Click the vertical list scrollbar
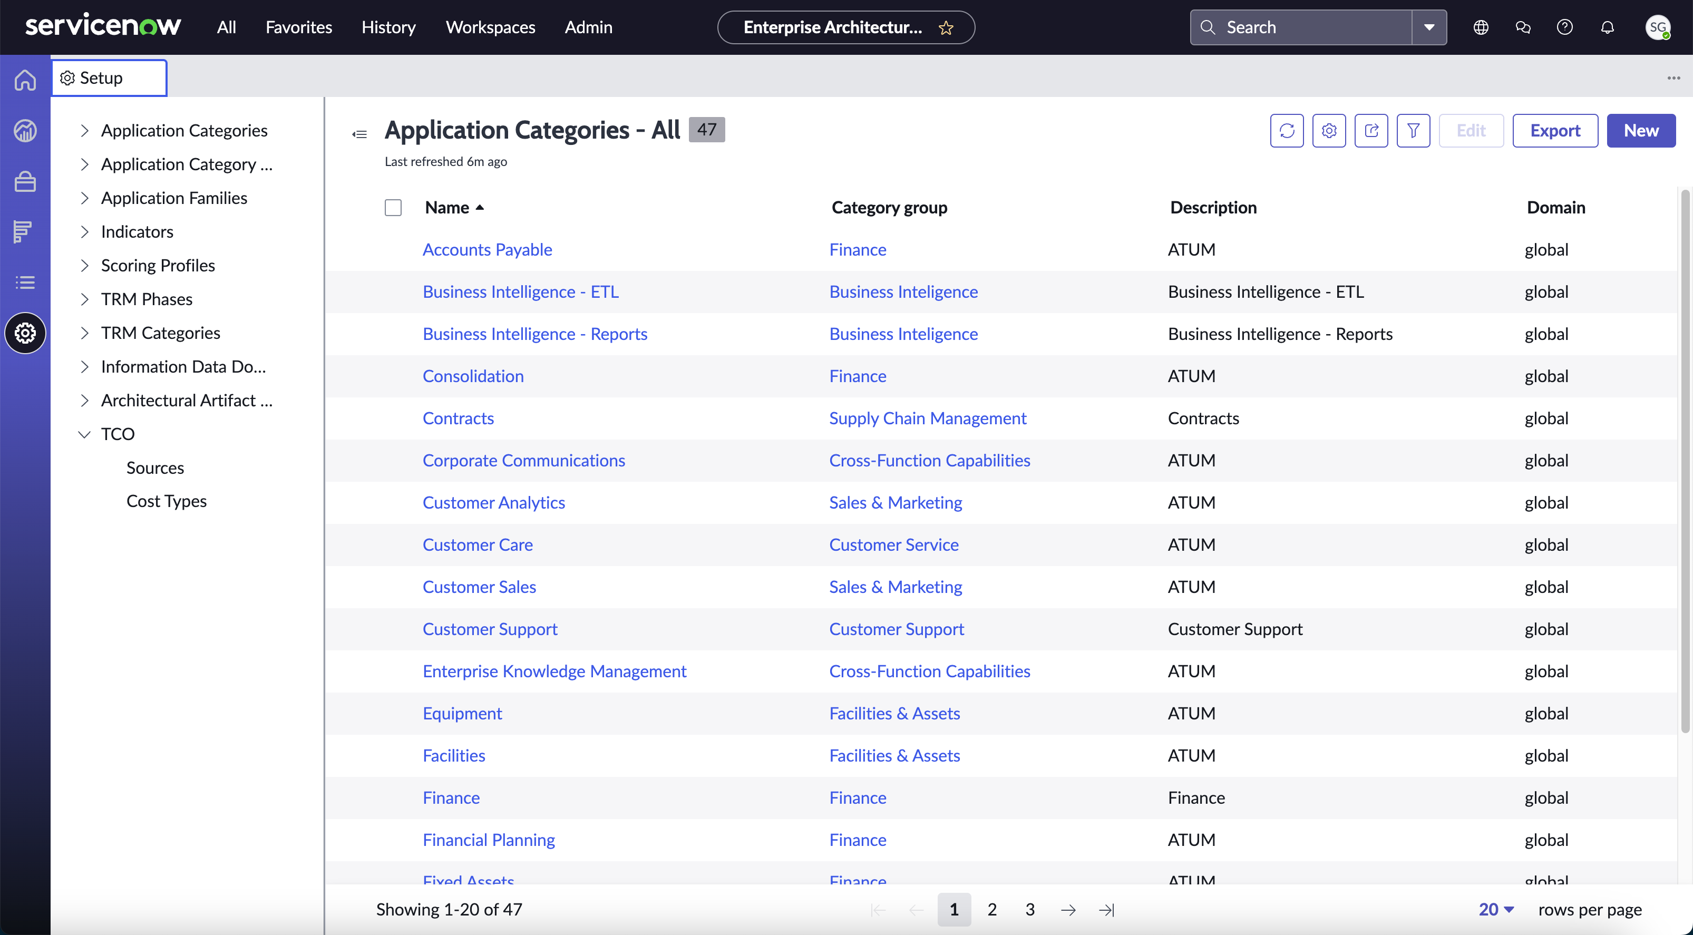The image size is (1693, 935). pyautogui.click(x=1685, y=460)
